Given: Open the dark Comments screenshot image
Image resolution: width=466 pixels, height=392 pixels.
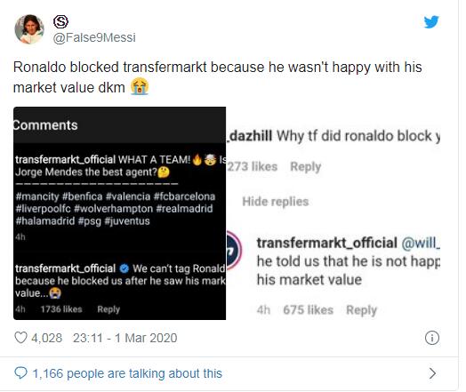Looking at the screenshot, I should [119, 213].
